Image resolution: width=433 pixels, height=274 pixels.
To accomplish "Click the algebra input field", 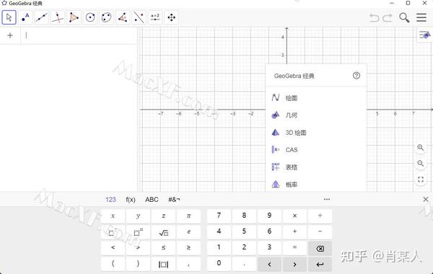I will (x=79, y=35).
